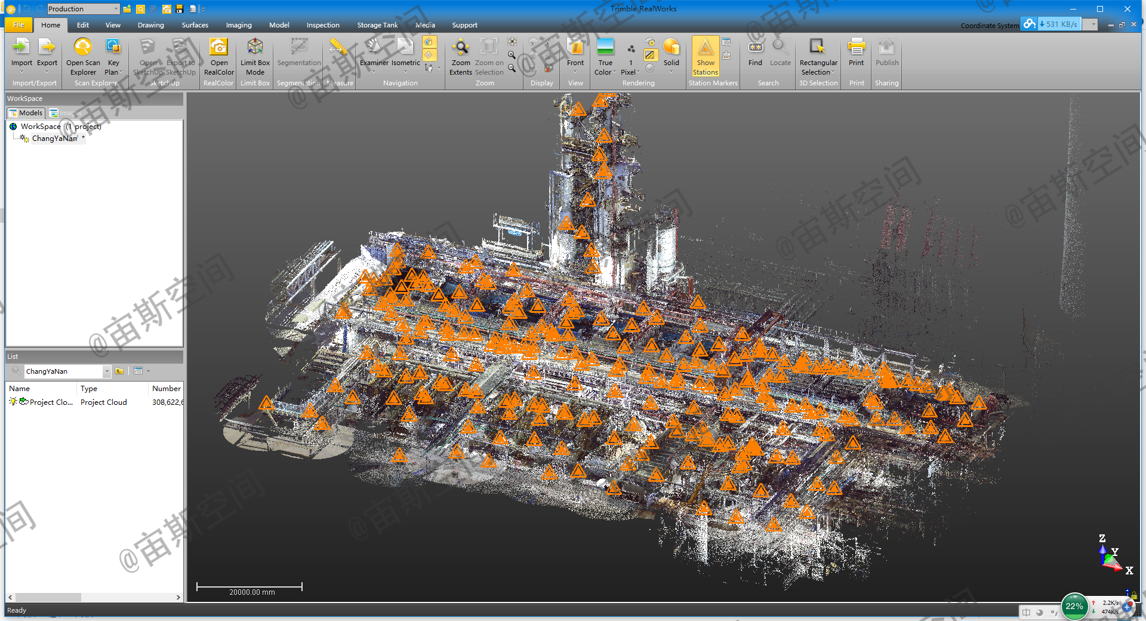Screen dimensions: 1146x621
Task: Open the Solid rendering dropdown arrow
Action: tap(671, 72)
